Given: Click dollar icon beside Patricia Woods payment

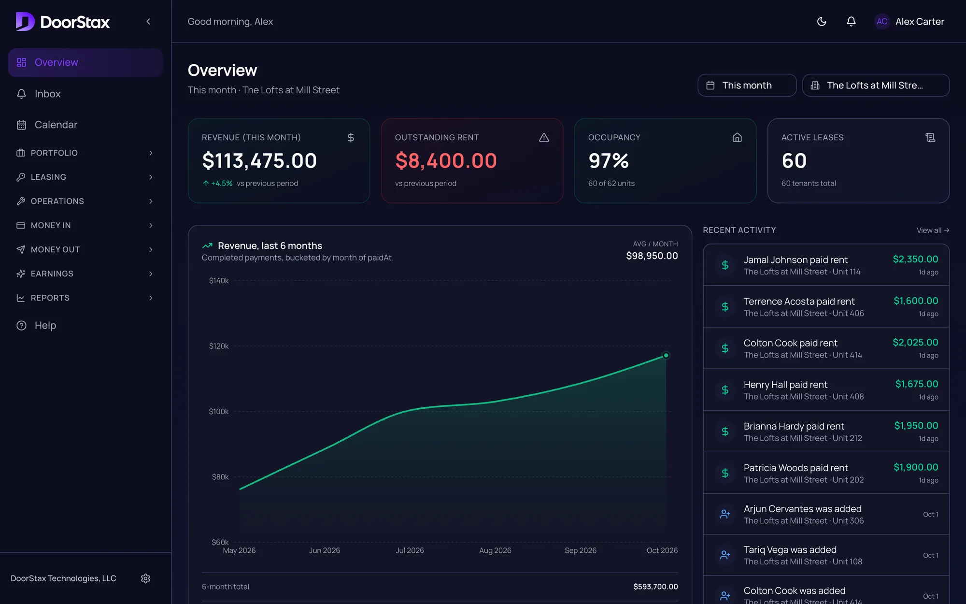Looking at the screenshot, I should [725, 473].
